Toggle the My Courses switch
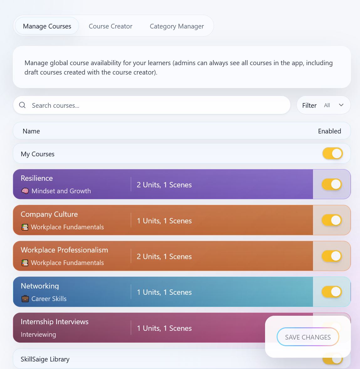The image size is (360, 369). click(x=332, y=153)
